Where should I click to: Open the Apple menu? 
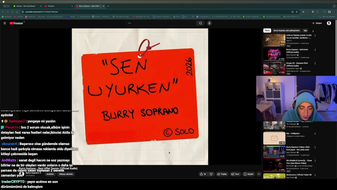tap(3, 2)
